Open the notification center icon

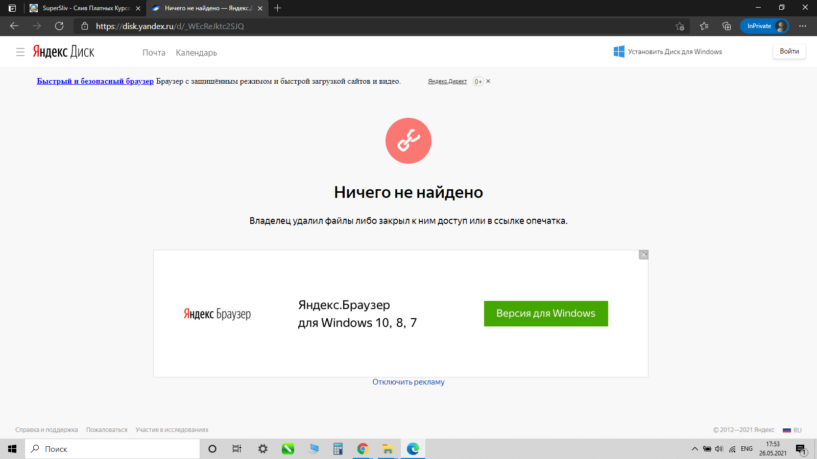click(801, 449)
